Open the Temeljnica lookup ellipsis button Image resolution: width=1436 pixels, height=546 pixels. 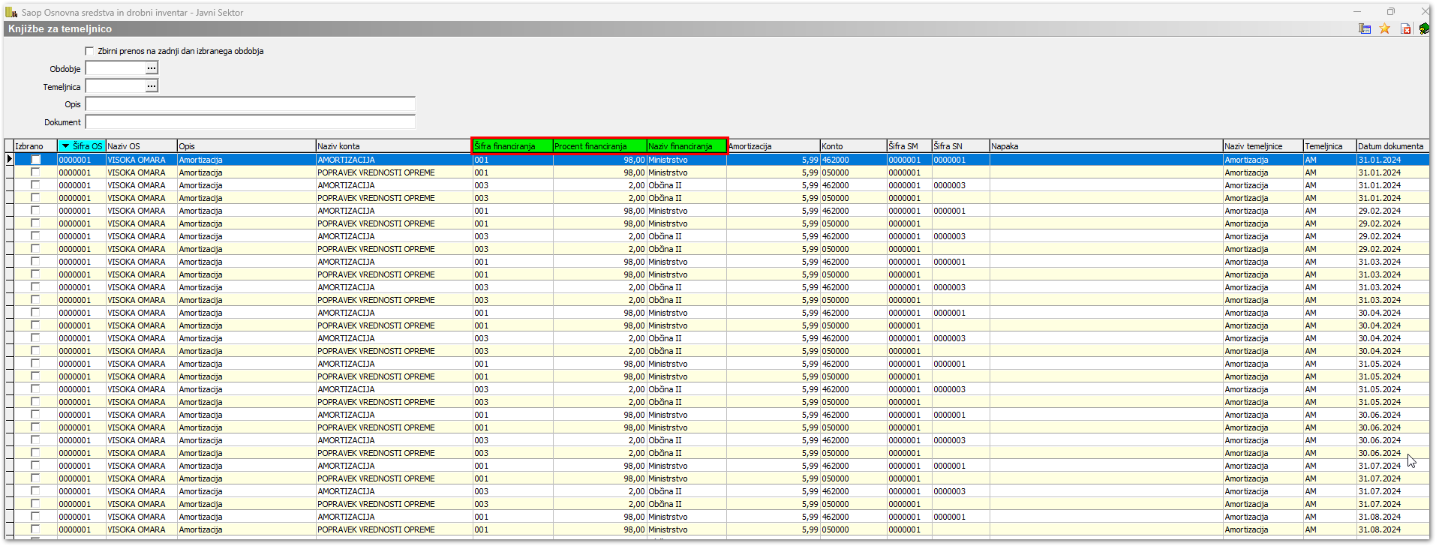click(x=152, y=86)
